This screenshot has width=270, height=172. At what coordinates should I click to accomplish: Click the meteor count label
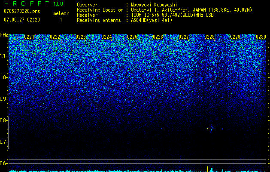click(x=61, y=13)
